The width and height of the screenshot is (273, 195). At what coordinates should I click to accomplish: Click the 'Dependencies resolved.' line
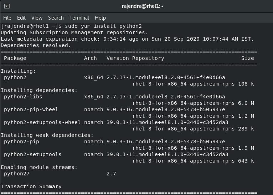[x=36, y=45]
